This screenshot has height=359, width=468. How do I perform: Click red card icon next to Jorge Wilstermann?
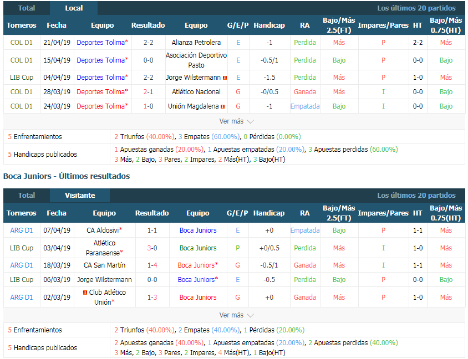[x=225, y=78]
